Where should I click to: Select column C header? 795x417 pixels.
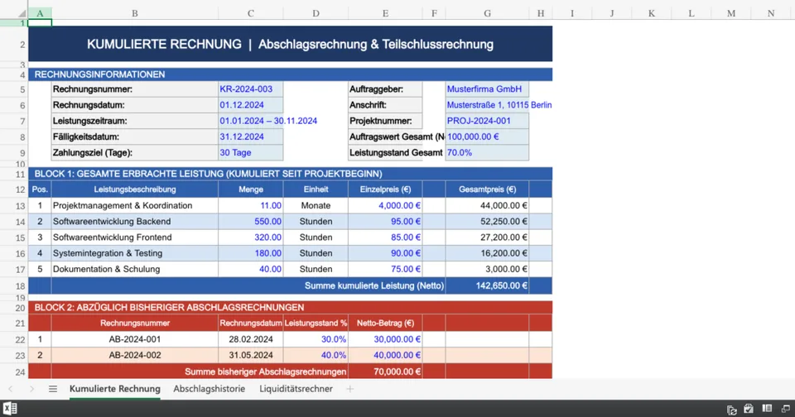point(250,14)
